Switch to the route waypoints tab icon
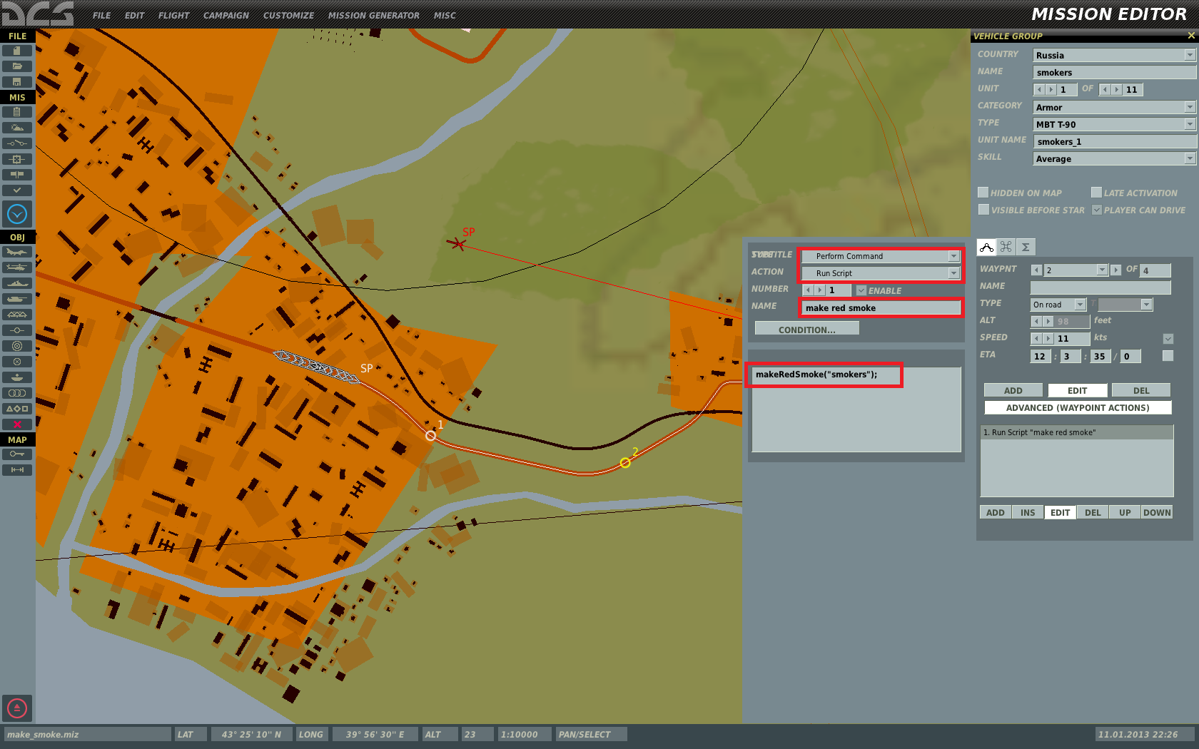The height and width of the screenshot is (749, 1199). (986, 247)
